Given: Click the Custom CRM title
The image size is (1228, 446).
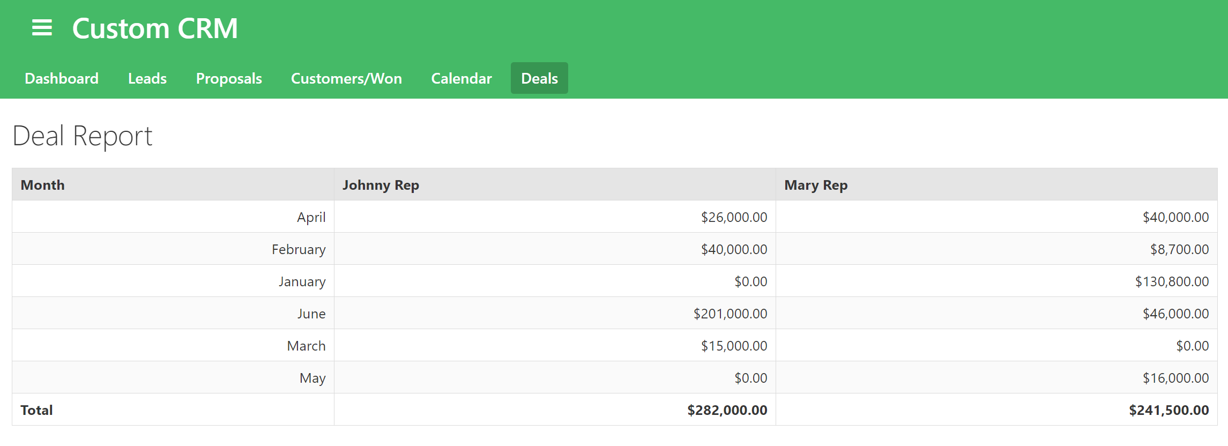Looking at the screenshot, I should [155, 28].
